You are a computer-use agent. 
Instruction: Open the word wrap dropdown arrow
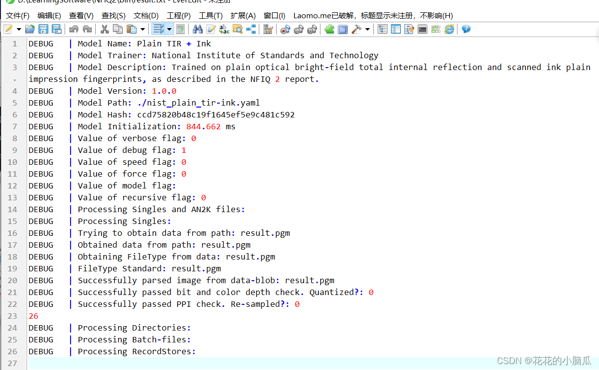point(169,29)
